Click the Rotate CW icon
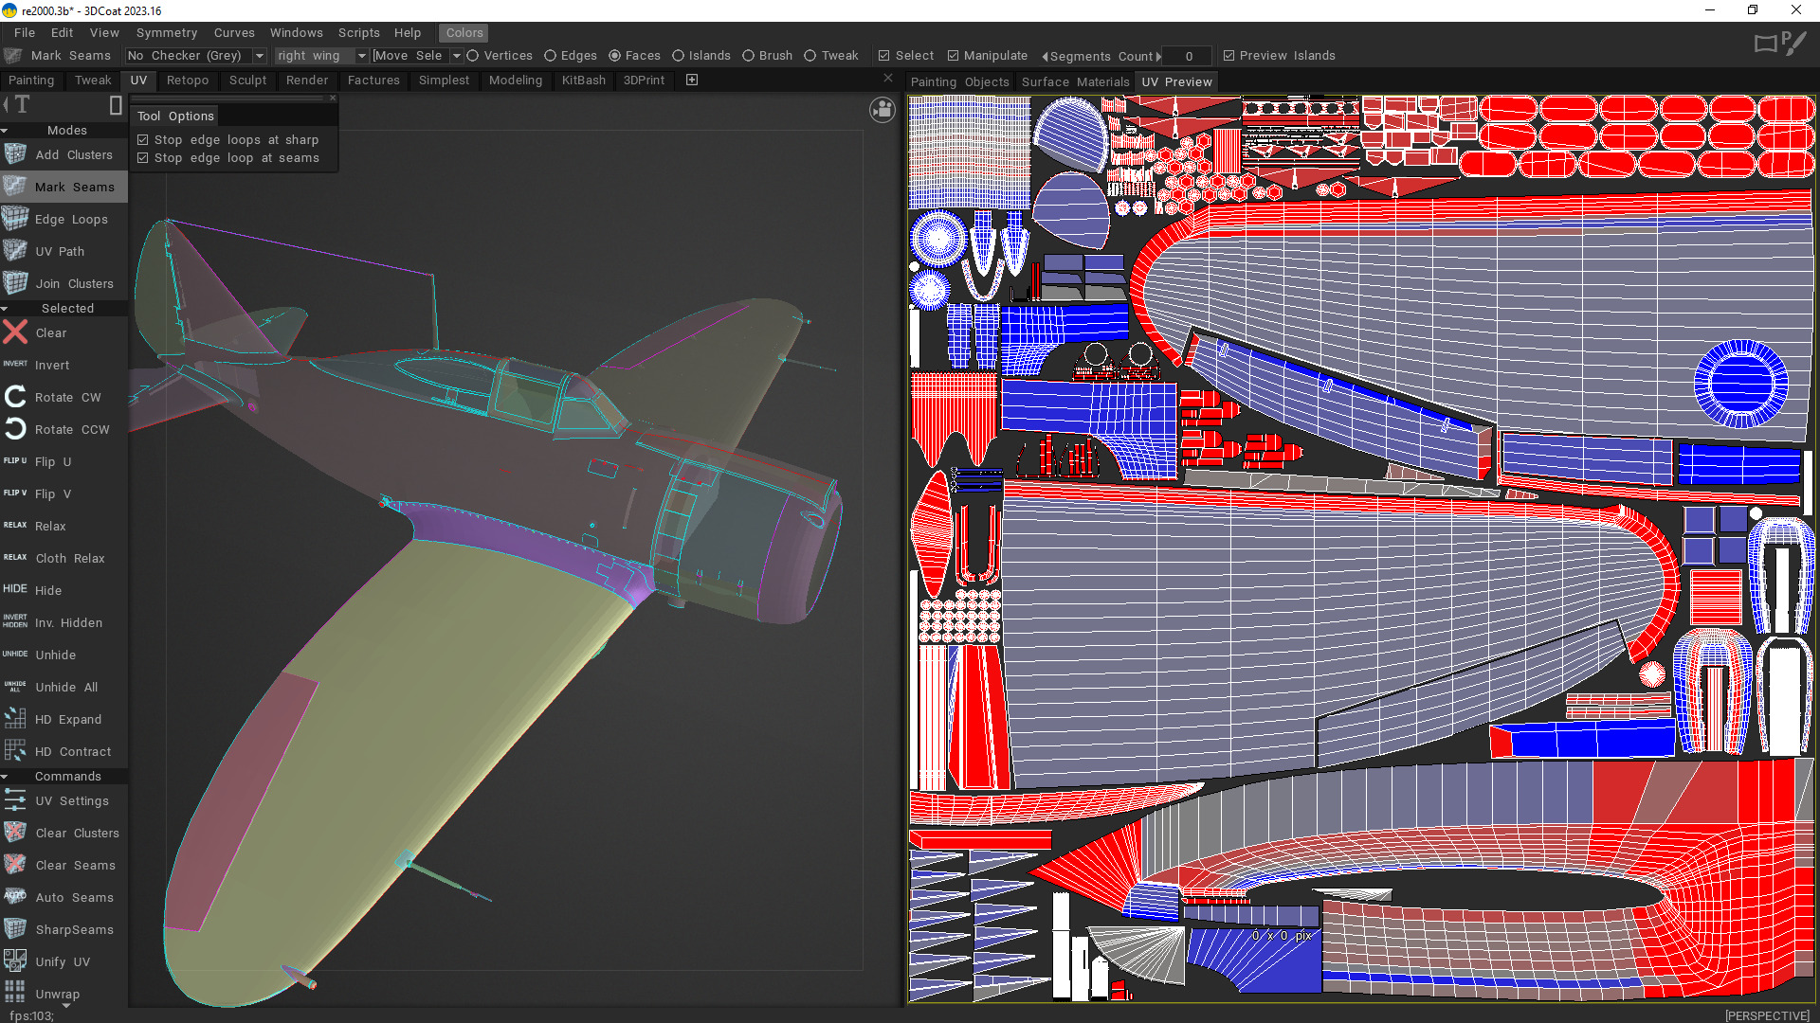 pos(15,397)
